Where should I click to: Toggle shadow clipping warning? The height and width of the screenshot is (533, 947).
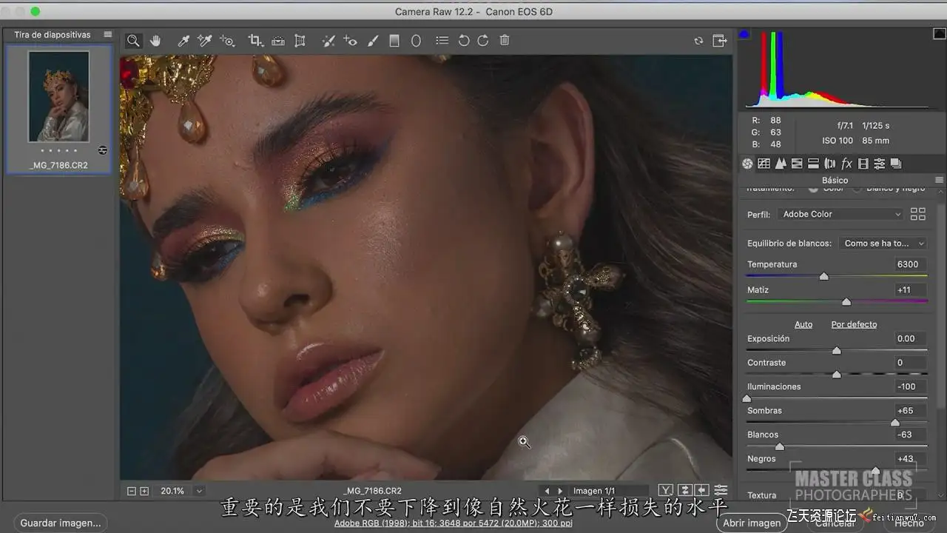(744, 33)
